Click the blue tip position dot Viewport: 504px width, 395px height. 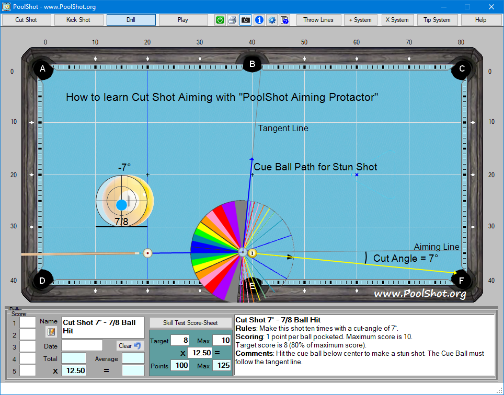point(121,205)
